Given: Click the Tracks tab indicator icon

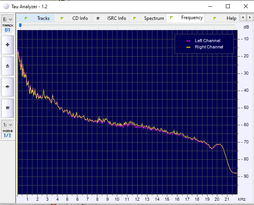Looking at the screenshot, I should [x=26, y=18].
